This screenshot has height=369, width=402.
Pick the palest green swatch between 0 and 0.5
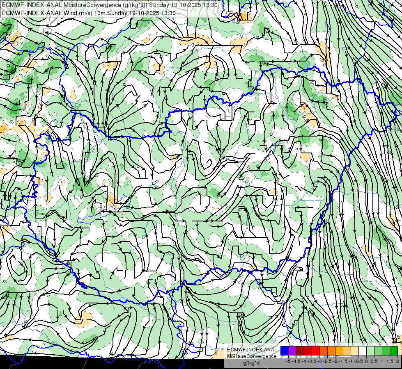click(370, 351)
